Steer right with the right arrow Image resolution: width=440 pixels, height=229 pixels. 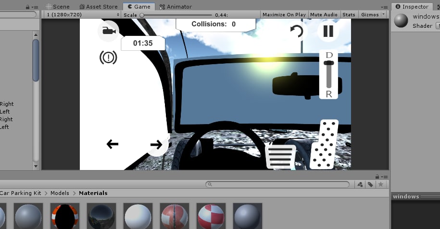tap(156, 145)
